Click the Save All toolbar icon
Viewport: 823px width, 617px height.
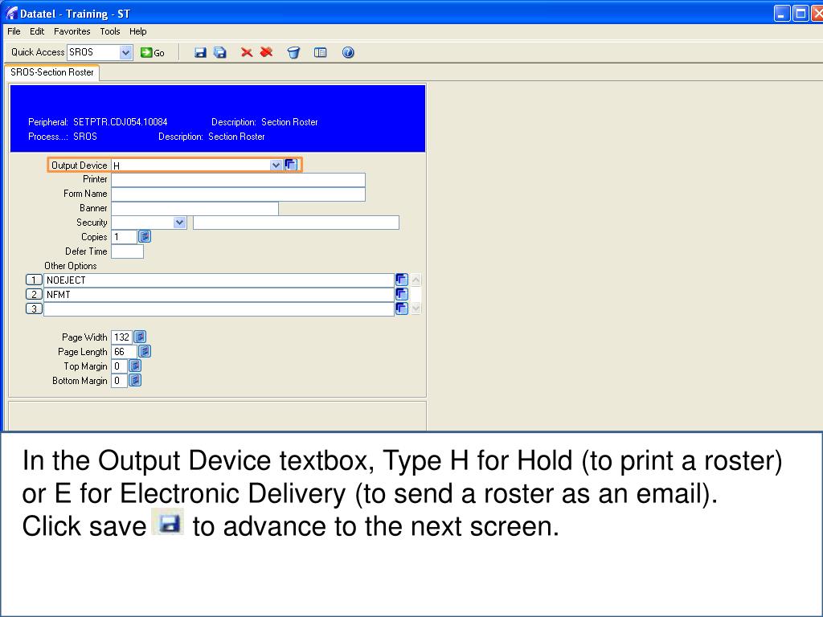[x=220, y=52]
